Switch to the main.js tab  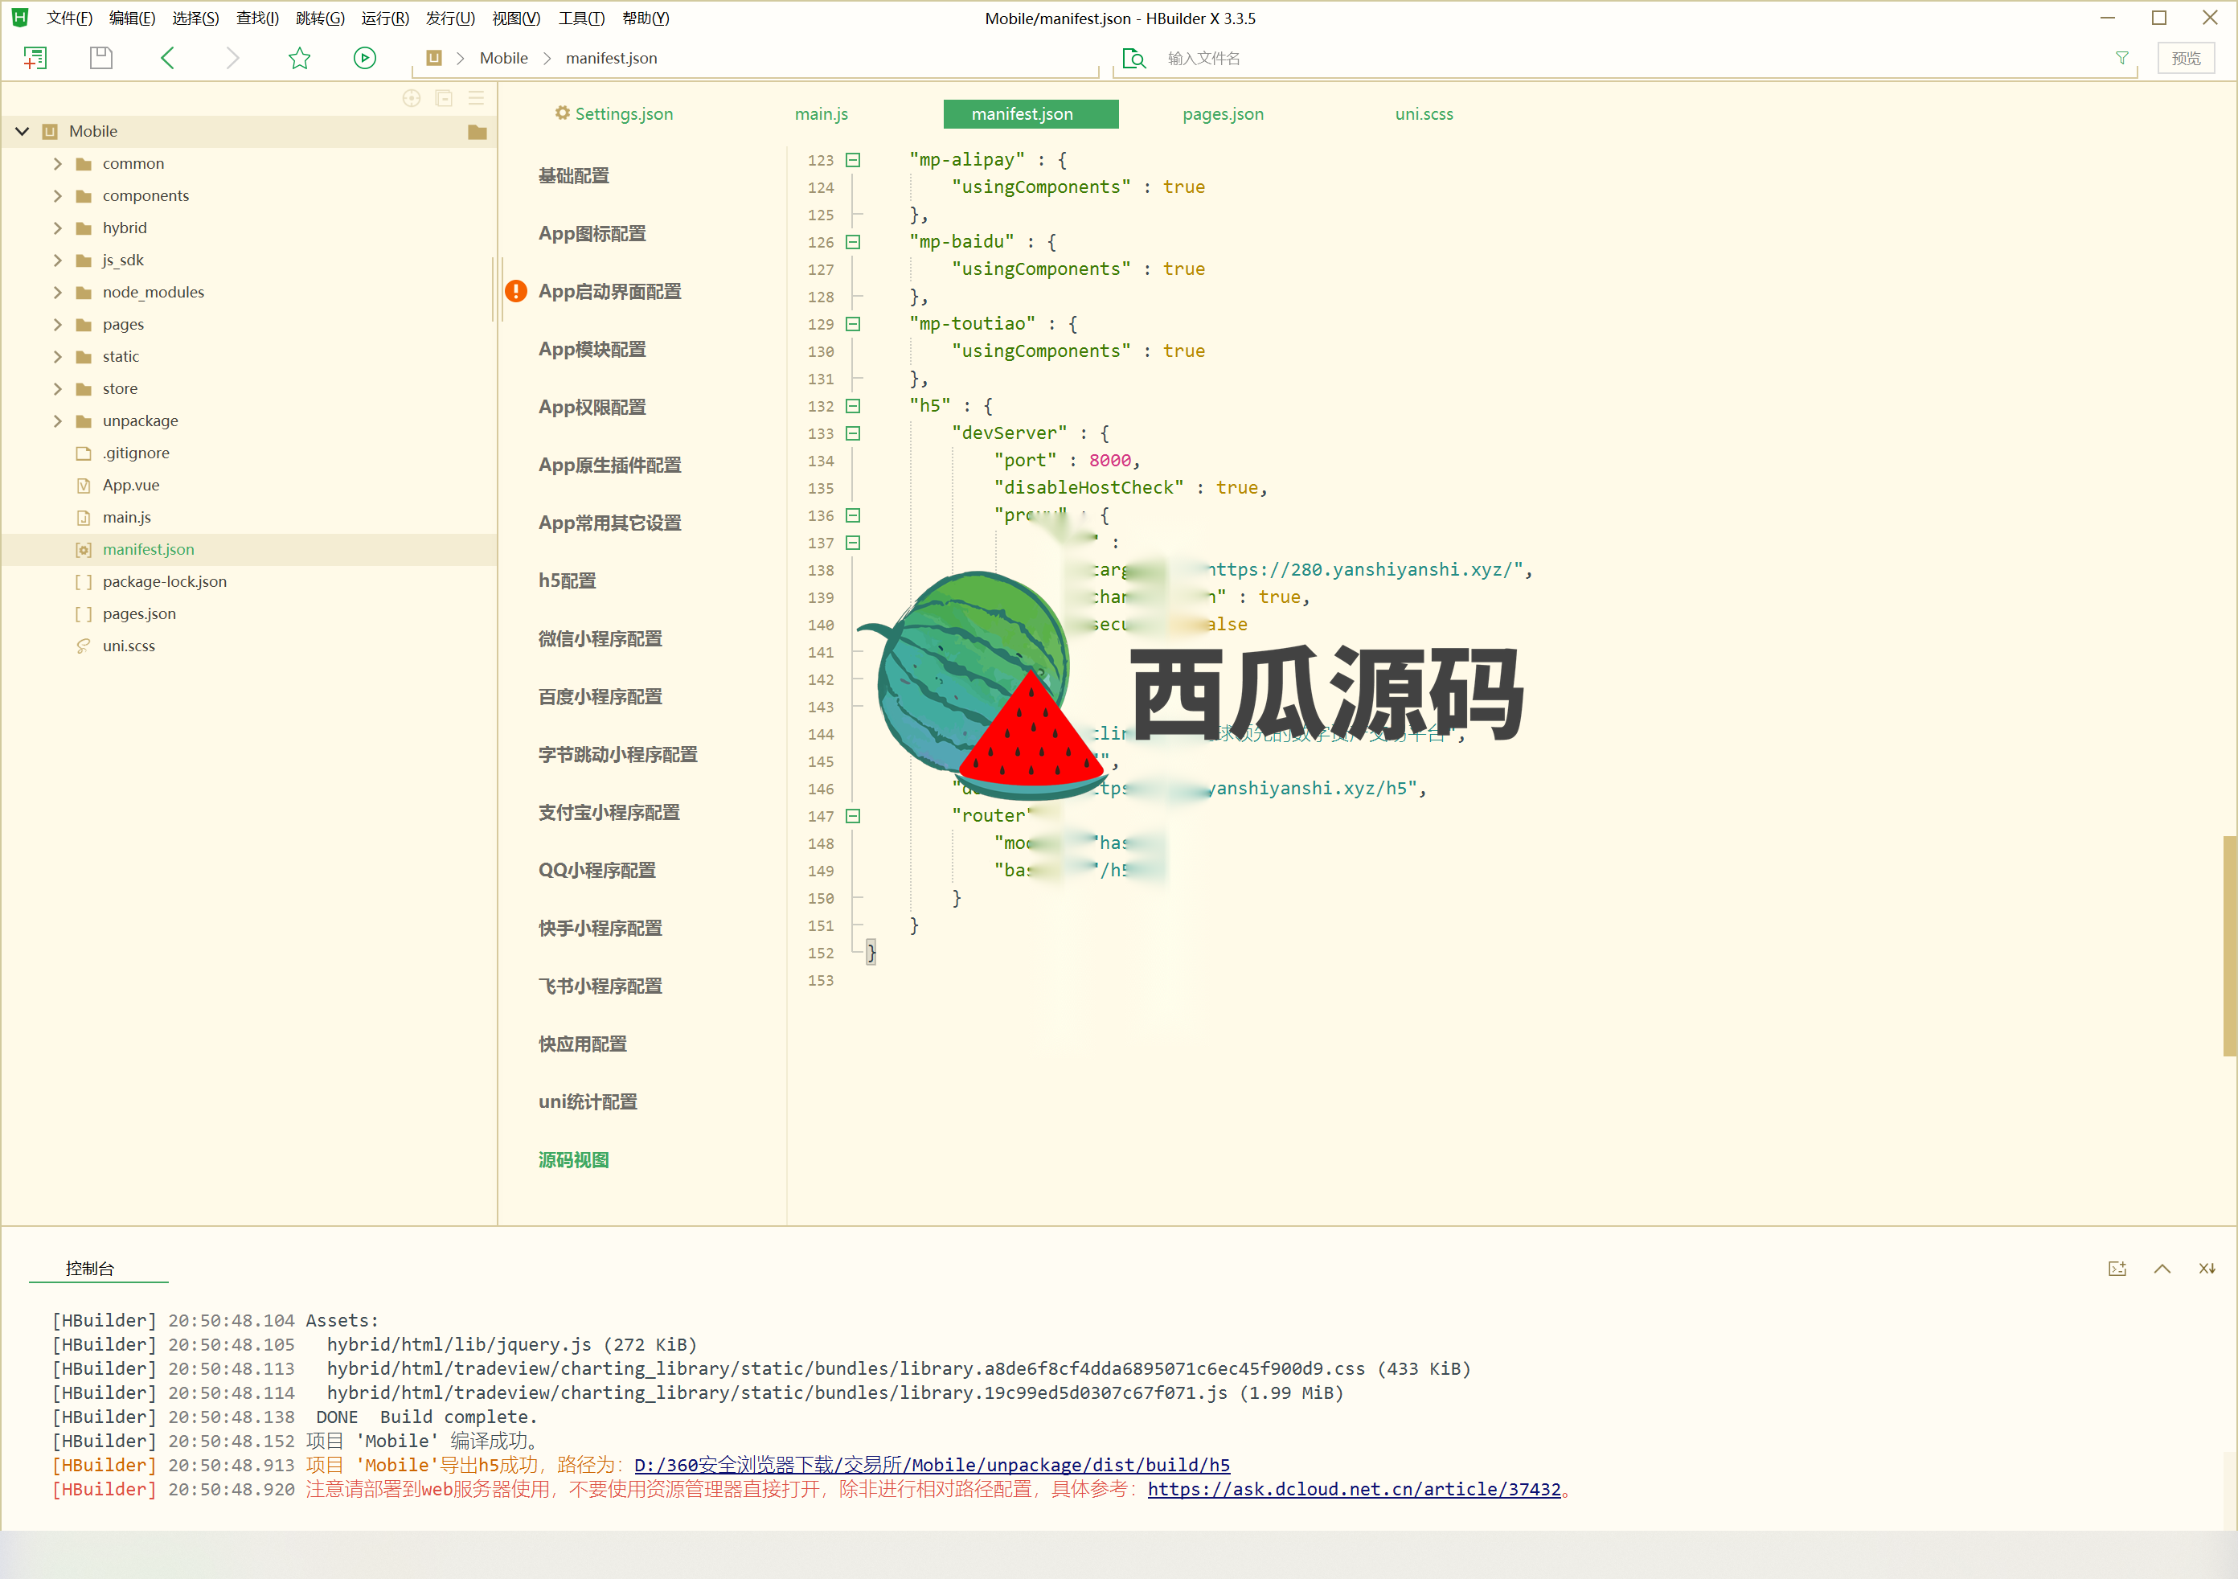click(x=821, y=114)
